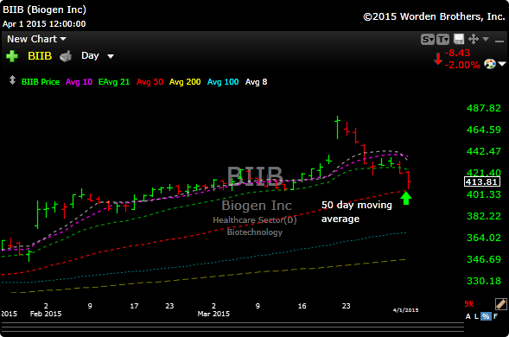Click the floppy disk save chart icon
509x337 pixels.
[459, 39]
